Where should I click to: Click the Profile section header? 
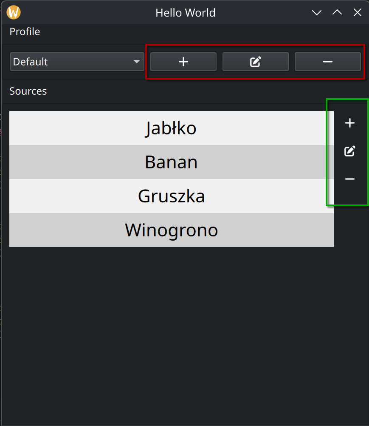(24, 31)
